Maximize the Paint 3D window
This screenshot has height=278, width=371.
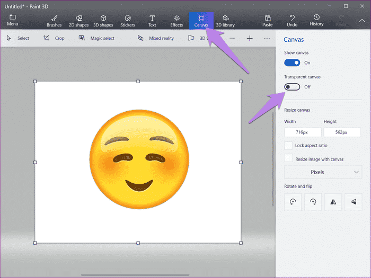346,6
